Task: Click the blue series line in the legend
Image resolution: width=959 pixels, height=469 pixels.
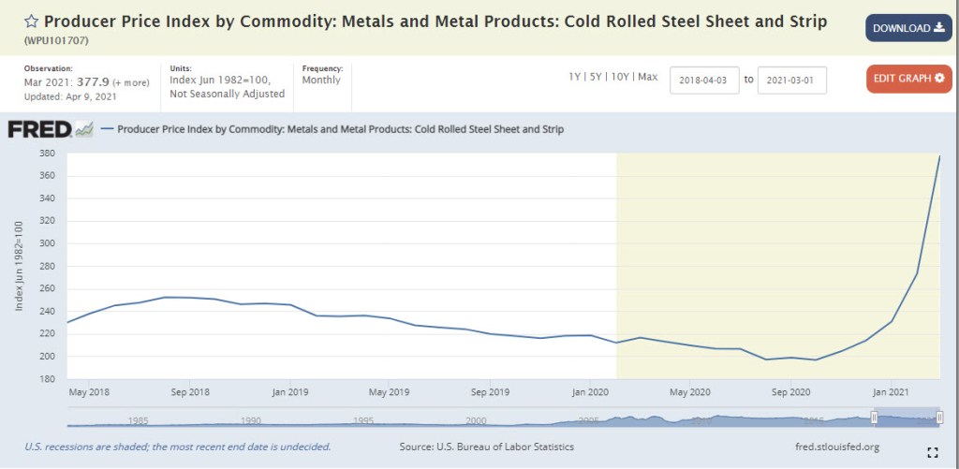Action: [x=107, y=129]
